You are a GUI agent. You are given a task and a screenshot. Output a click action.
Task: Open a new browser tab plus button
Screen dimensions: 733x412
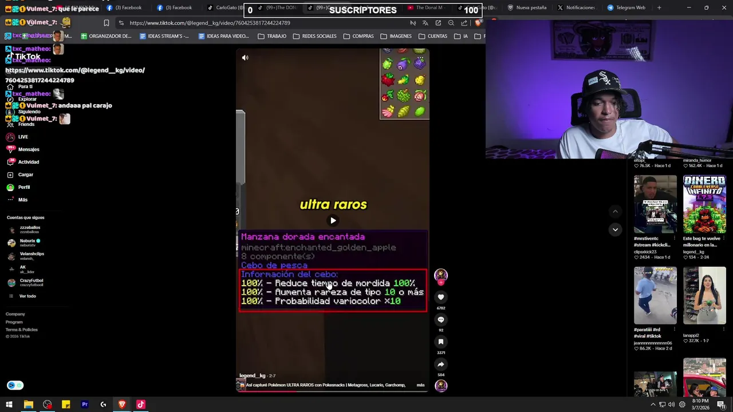[659, 8]
